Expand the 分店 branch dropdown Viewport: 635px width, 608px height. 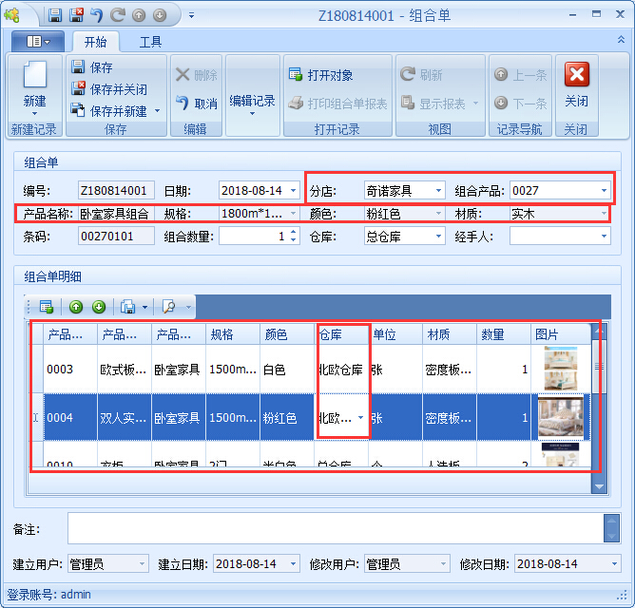tap(437, 191)
